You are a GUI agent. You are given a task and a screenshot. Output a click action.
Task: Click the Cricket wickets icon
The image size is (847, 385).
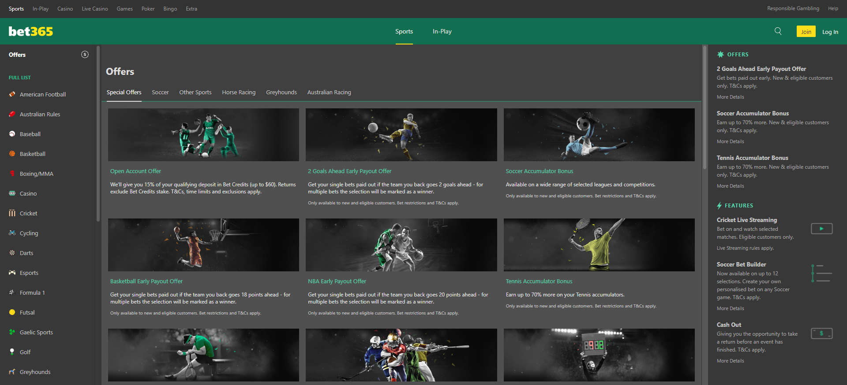pyautogui.click(x=12, y=213)
